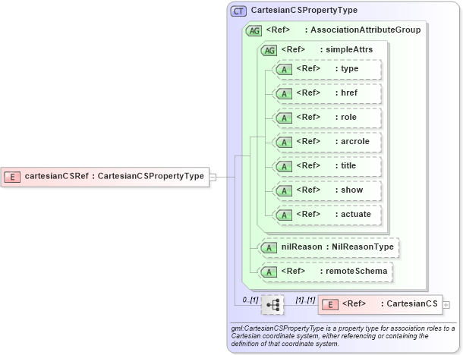This screenshot has height=355, width=463.
Task: Select the A icon of the arcrole attribute
Action: click(284, 143)
